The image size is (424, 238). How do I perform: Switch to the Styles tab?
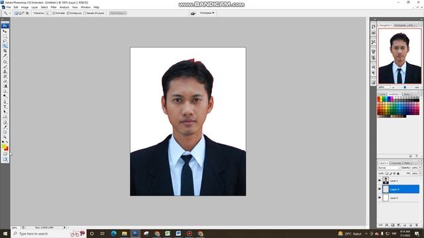pos(407,94)
